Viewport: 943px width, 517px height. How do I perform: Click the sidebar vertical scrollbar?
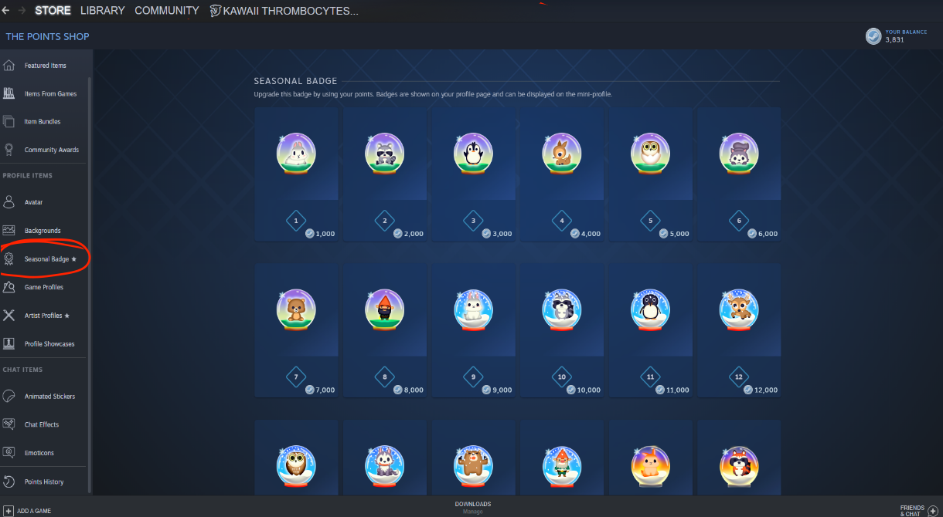pos(90,286)
